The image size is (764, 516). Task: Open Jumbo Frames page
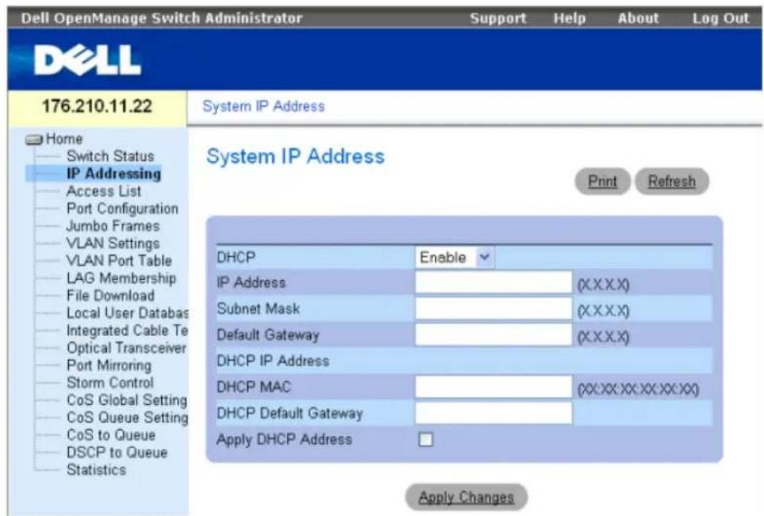[x=113, y=226]
